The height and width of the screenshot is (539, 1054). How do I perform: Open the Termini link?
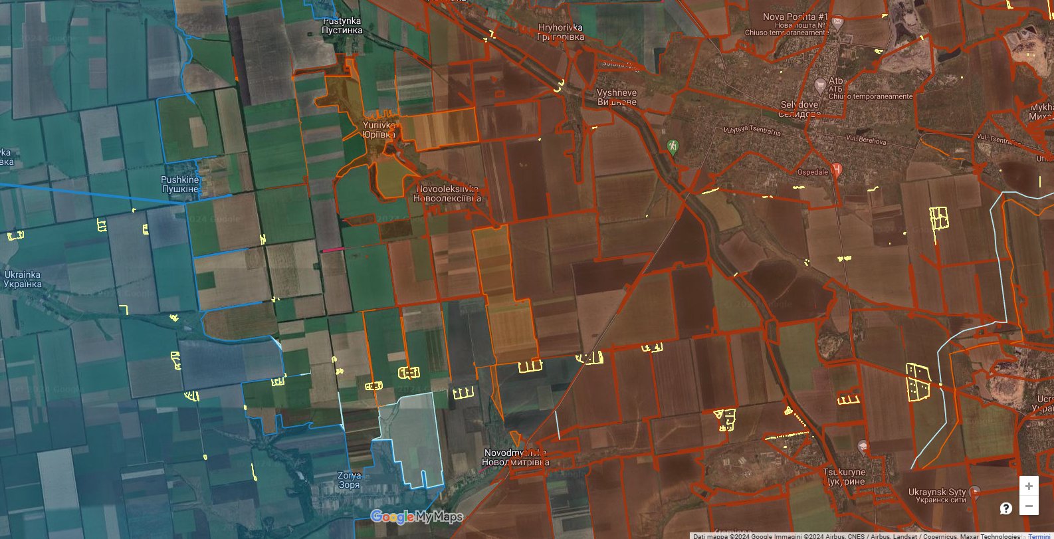coord(1039,536)
